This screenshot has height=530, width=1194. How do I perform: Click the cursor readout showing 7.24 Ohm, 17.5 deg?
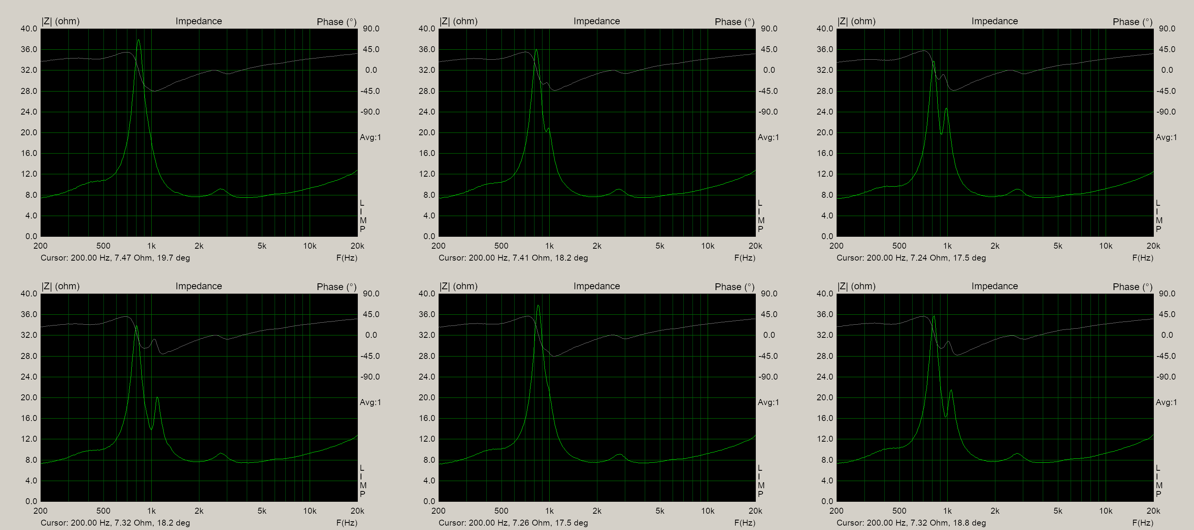click(x=911, y=258)
